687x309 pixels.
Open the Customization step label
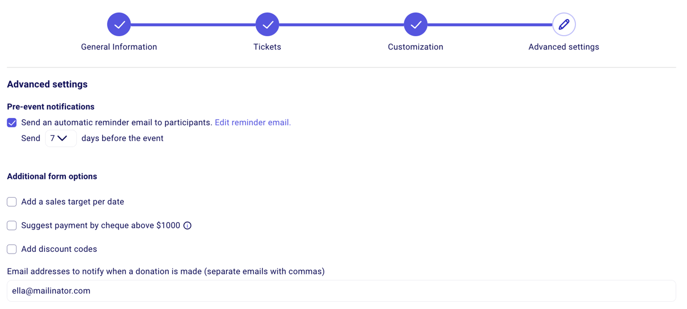tap(415, 47)
